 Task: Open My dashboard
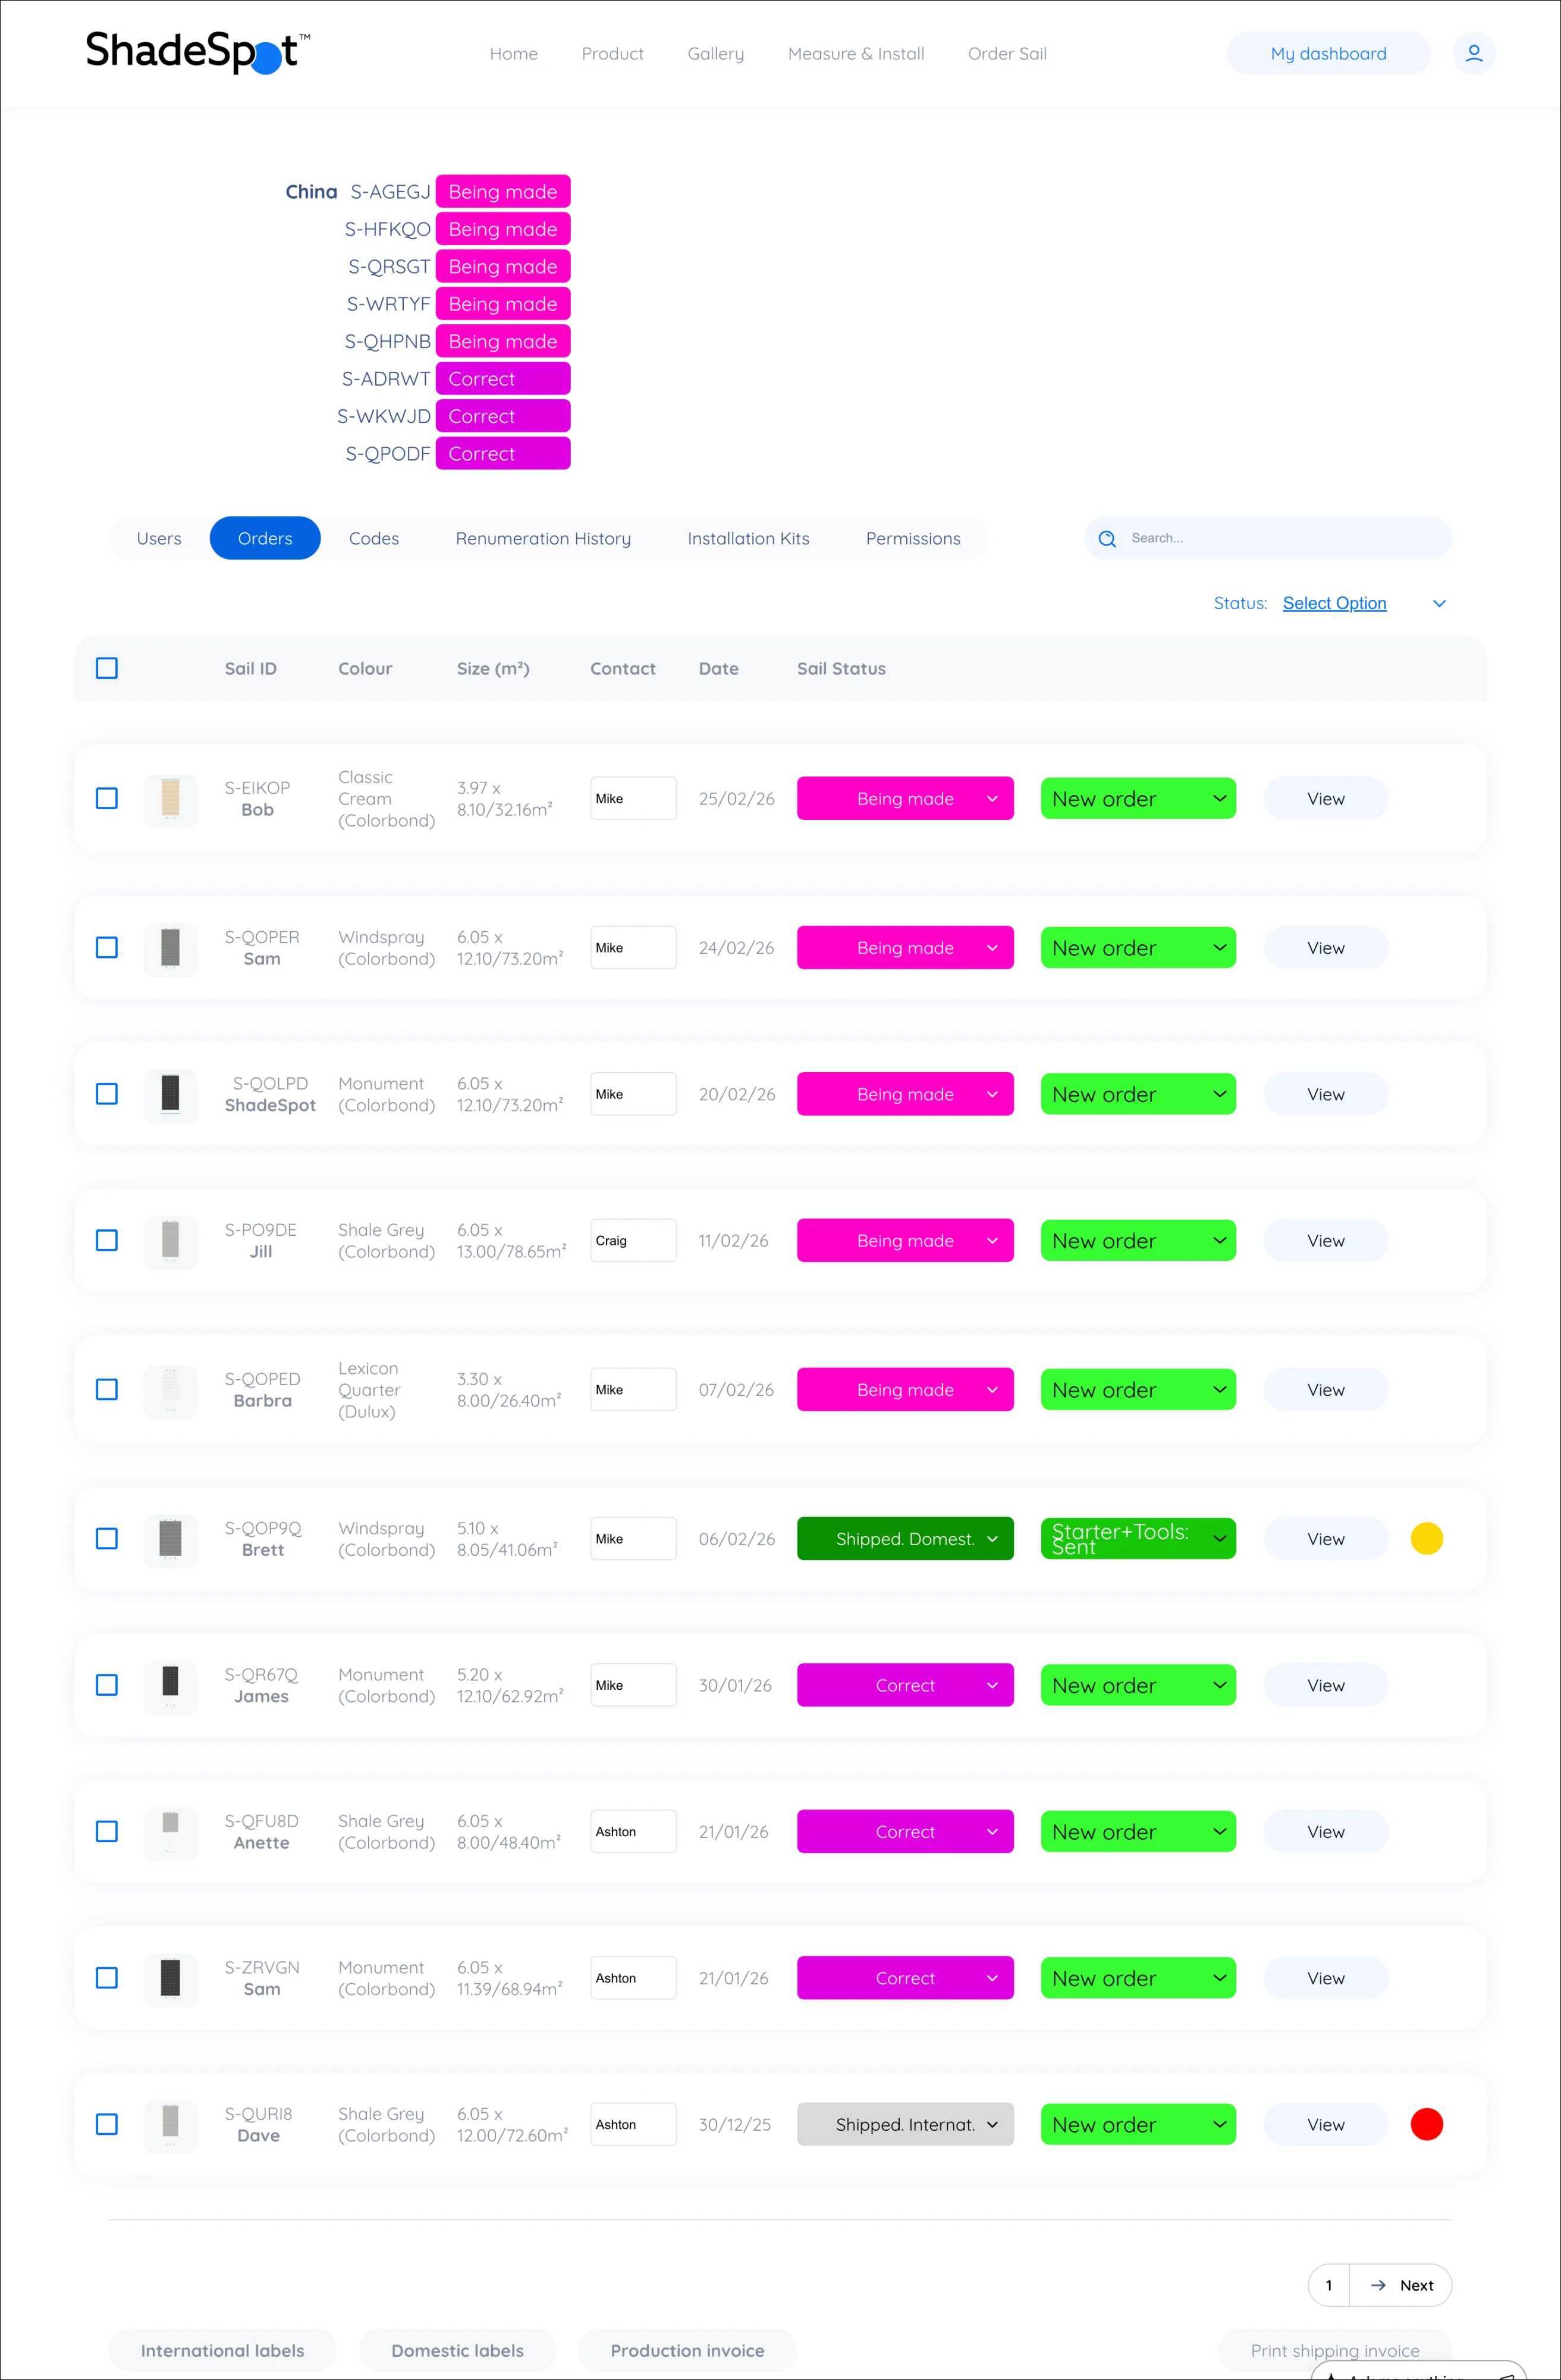tap(1328, 53)
